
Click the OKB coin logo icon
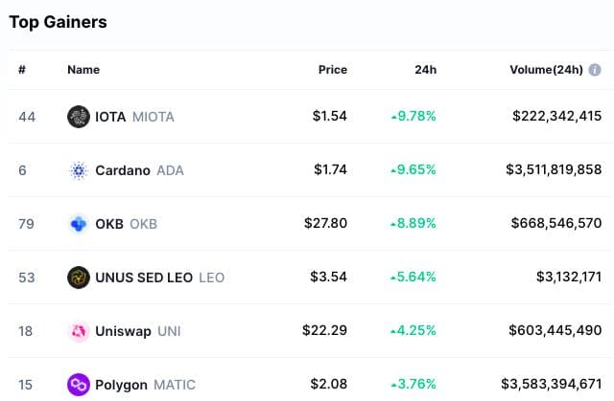point(78,224)
